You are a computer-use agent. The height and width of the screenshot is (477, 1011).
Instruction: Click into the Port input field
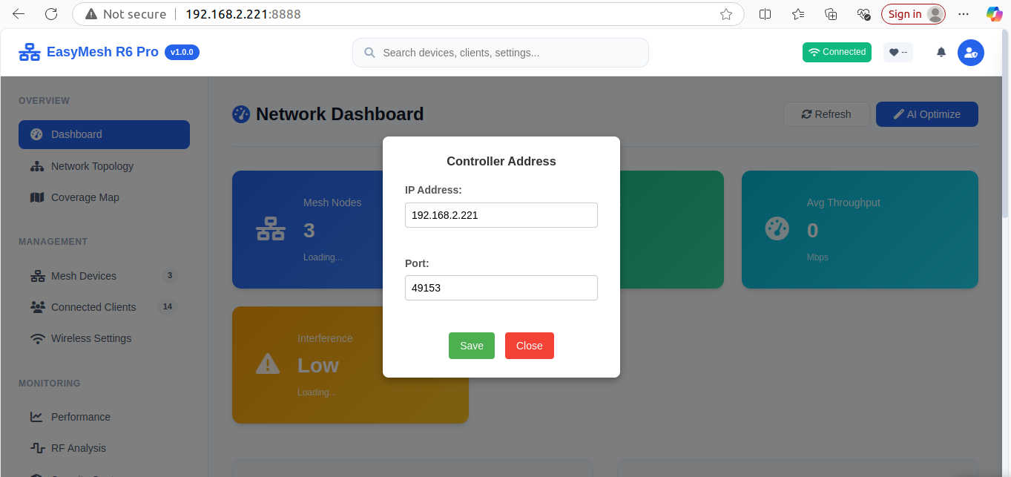tap(501, 288)
